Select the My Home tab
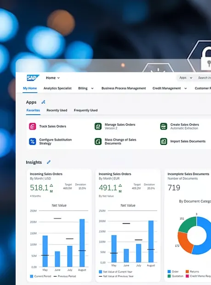The width and height of the screenshot is (211, 285). click(30, 88)
